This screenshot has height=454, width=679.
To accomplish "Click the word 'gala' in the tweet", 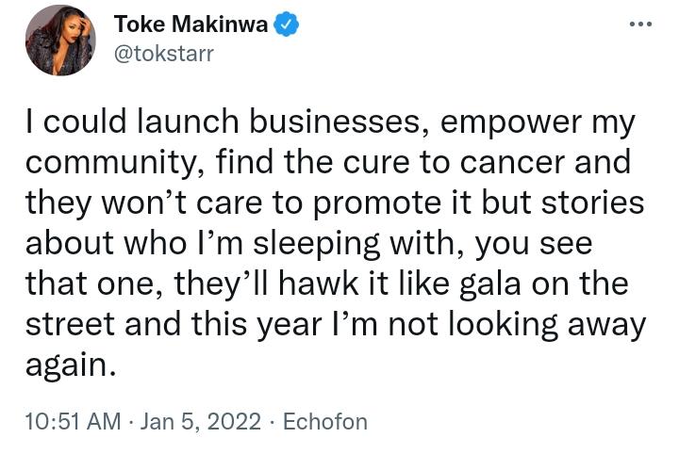I will tap(489, 285).
